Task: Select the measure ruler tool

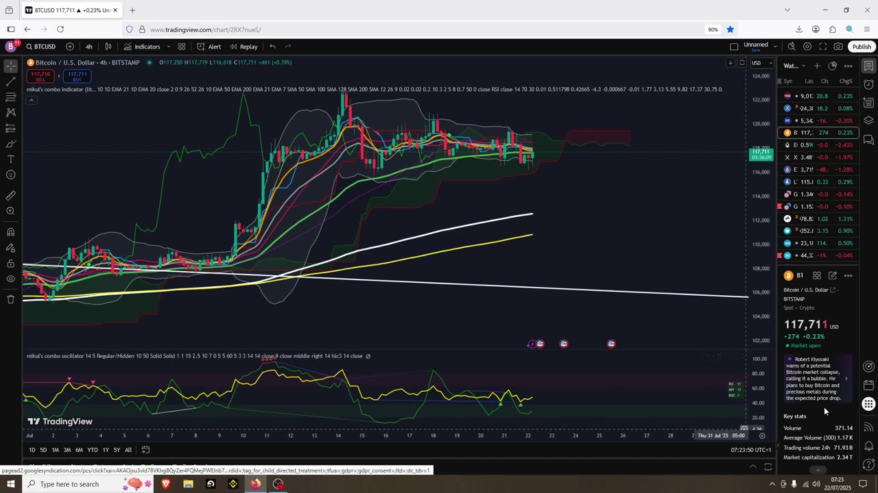Action: 10,196
